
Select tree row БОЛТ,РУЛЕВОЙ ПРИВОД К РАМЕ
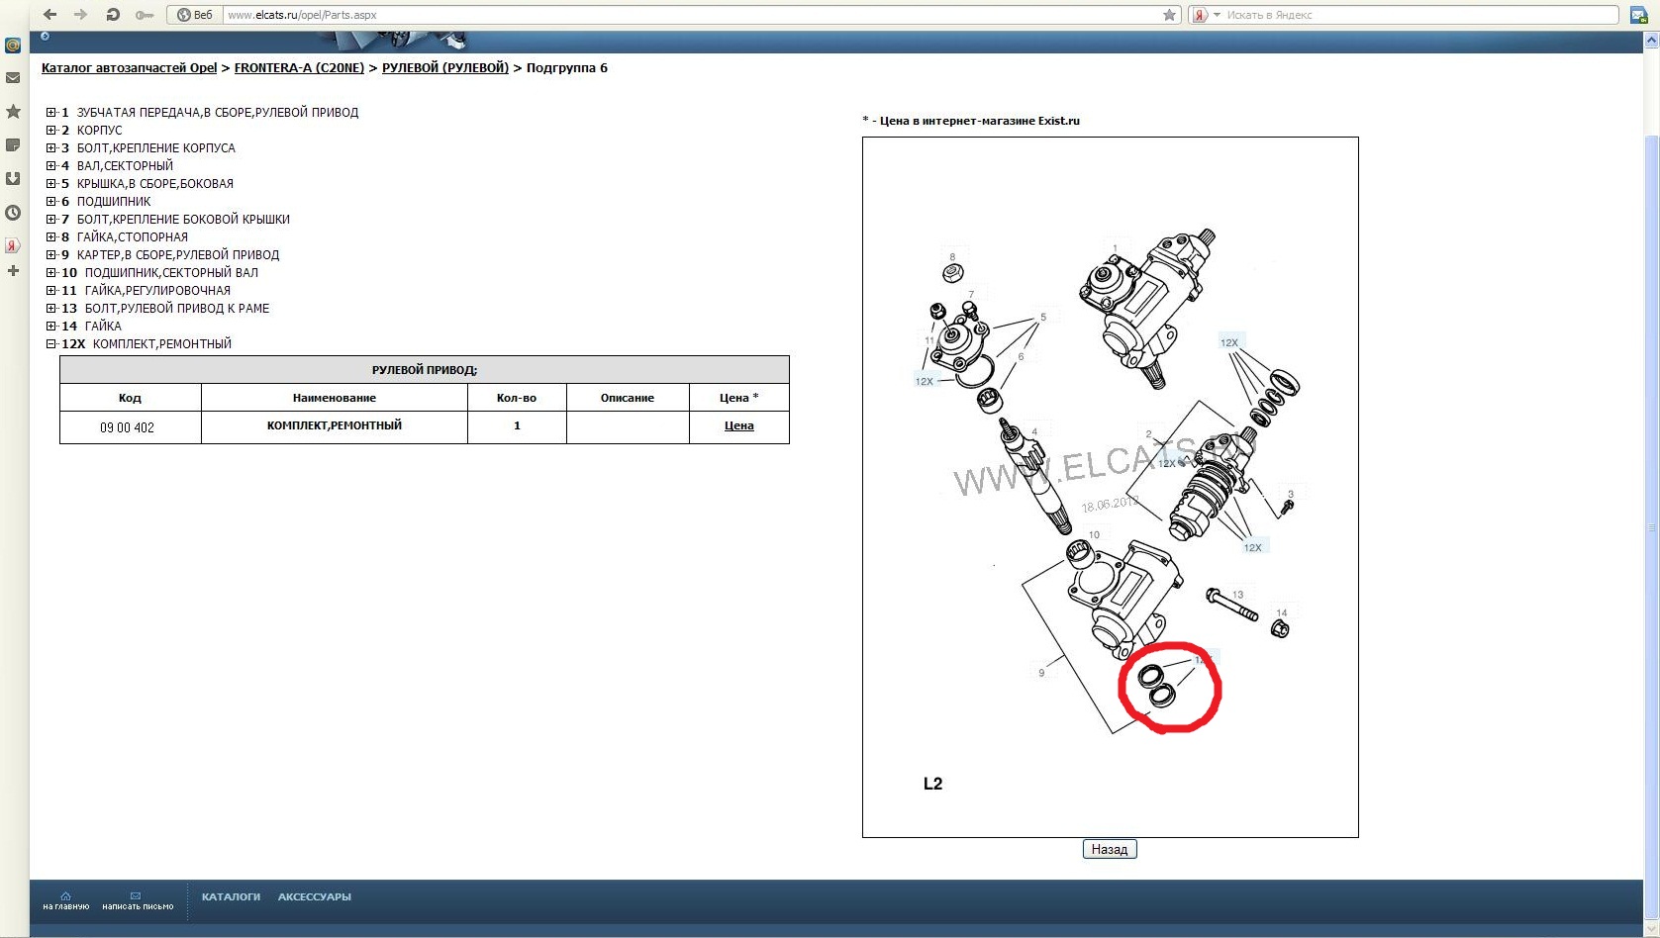coord(177,309)
